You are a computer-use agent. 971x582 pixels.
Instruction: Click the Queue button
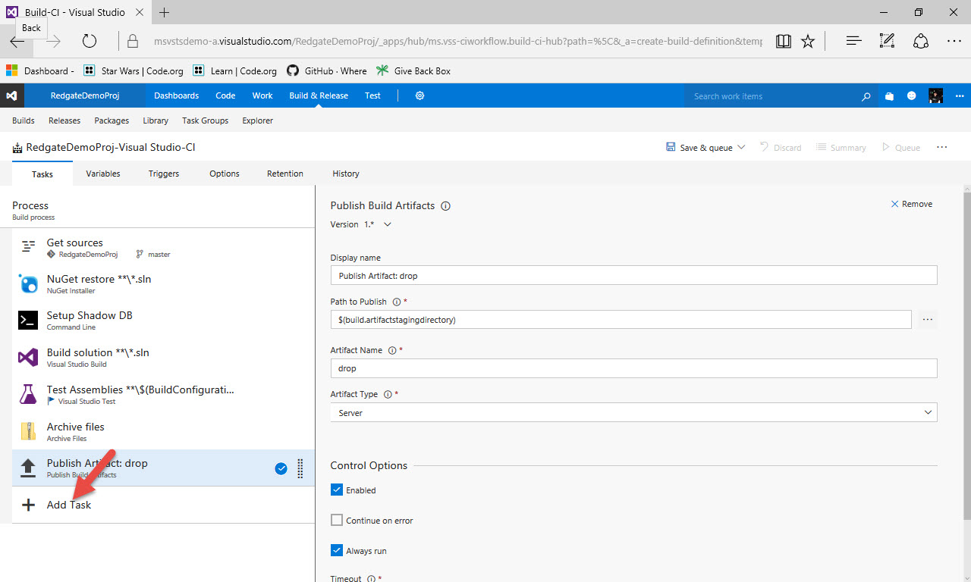click(900, 148)
